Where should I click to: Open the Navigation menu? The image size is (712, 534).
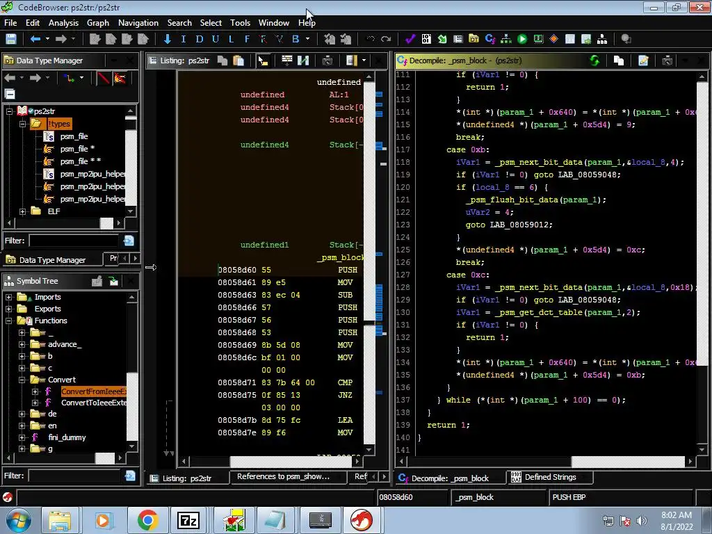138,23
